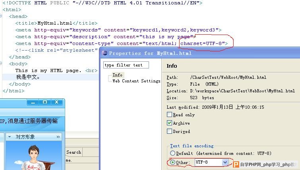Open the 对方形象 dropdown triangle
300x170 pixels.
point(10,137)
